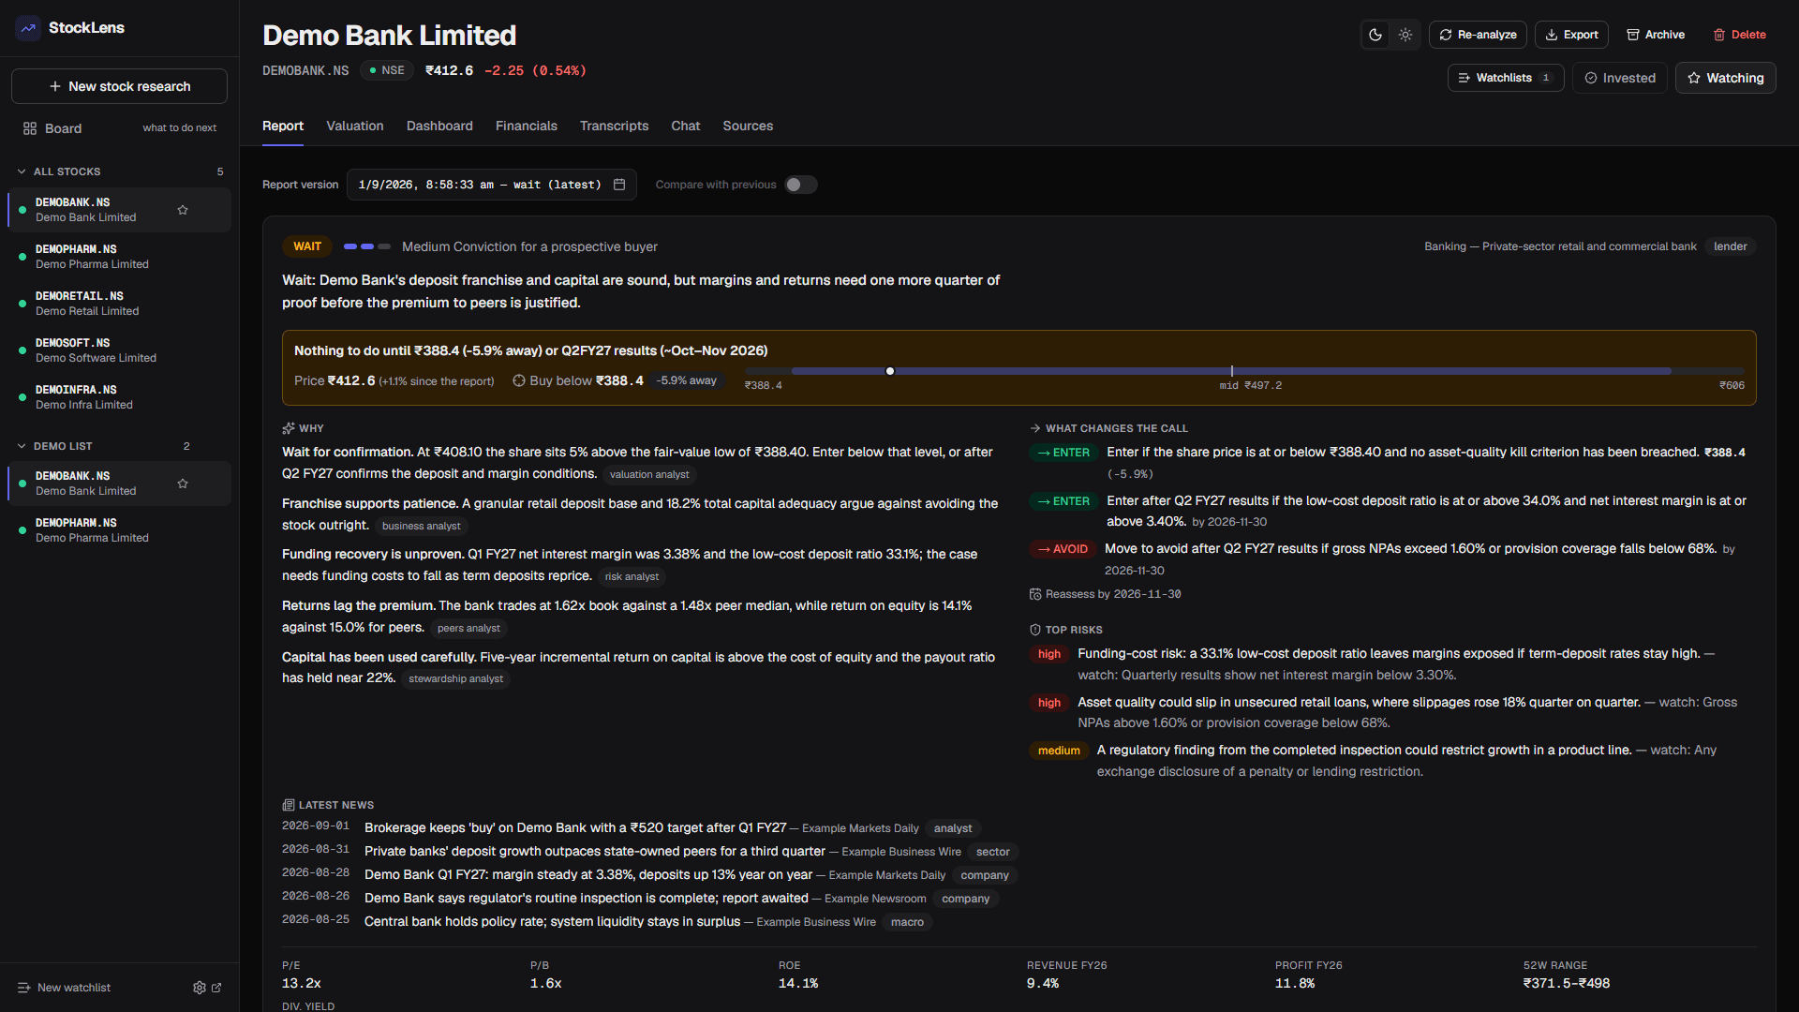
Task: Select DEMOINFRA.NS Demo Infra Limited
Action: [x=119, y=397]
